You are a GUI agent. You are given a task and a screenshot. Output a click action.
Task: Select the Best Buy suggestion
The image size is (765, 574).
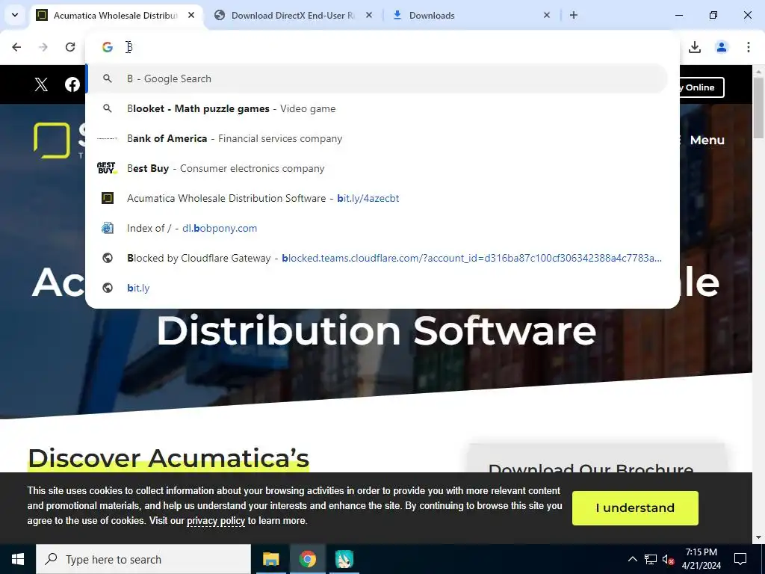pos(377,168)
